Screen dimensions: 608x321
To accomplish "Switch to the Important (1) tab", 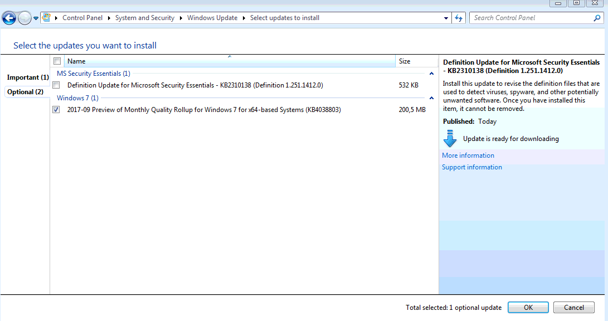I will 28,77.
